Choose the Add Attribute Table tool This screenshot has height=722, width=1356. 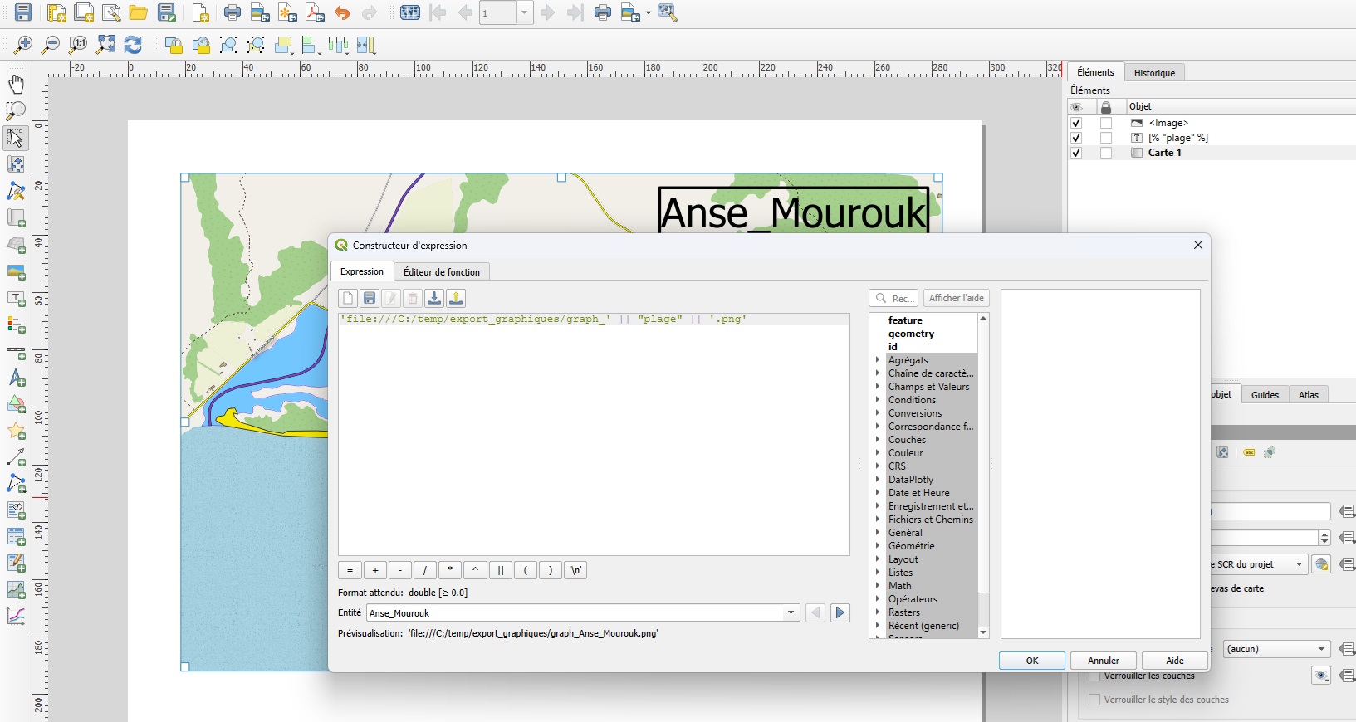[x=16, y=537]
